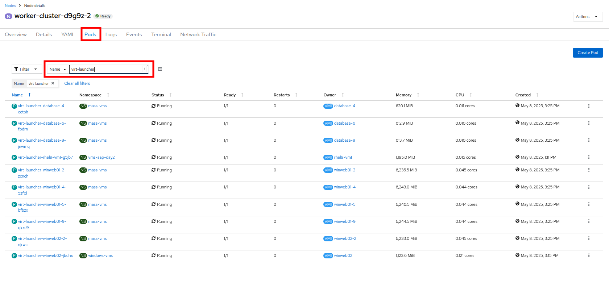
Task: Toggle the Name column sort direction
Action: 17,95
